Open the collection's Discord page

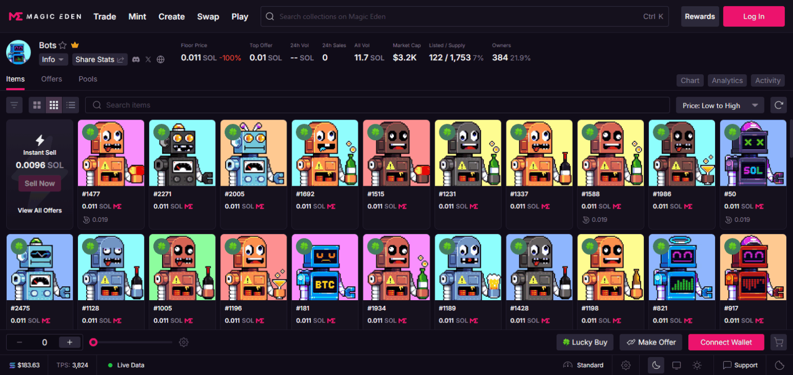click(x=135, y=59)
